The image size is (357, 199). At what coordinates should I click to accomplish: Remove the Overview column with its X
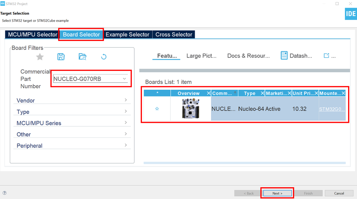209,93
